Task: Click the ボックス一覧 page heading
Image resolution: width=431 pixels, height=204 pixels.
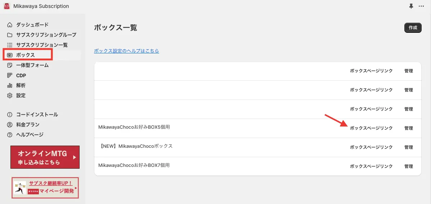Action: [x=116, y=27]
